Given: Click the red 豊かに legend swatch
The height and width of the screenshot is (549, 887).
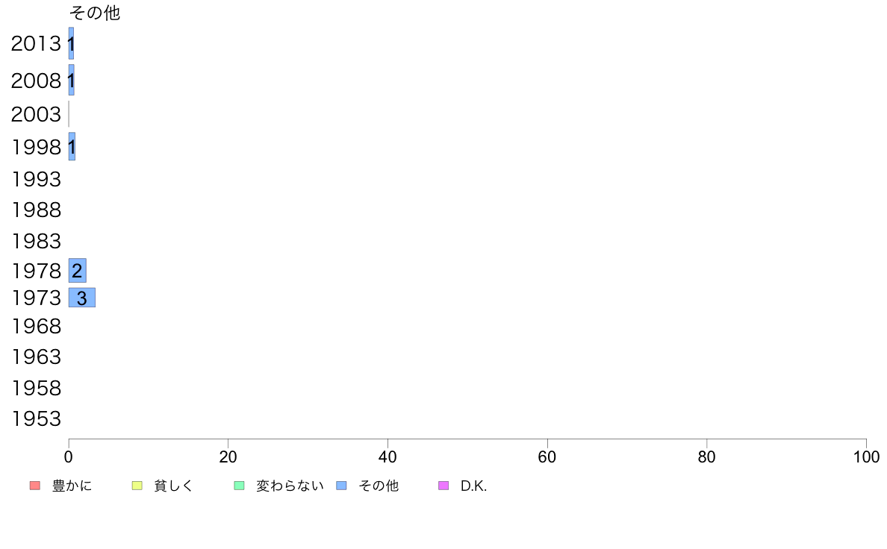Looking at the screenshot, I should (x=34, y=486).
